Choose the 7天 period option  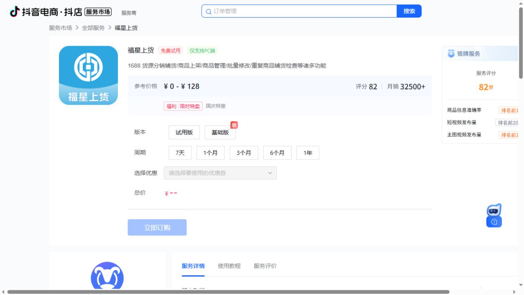click(180, 153)
